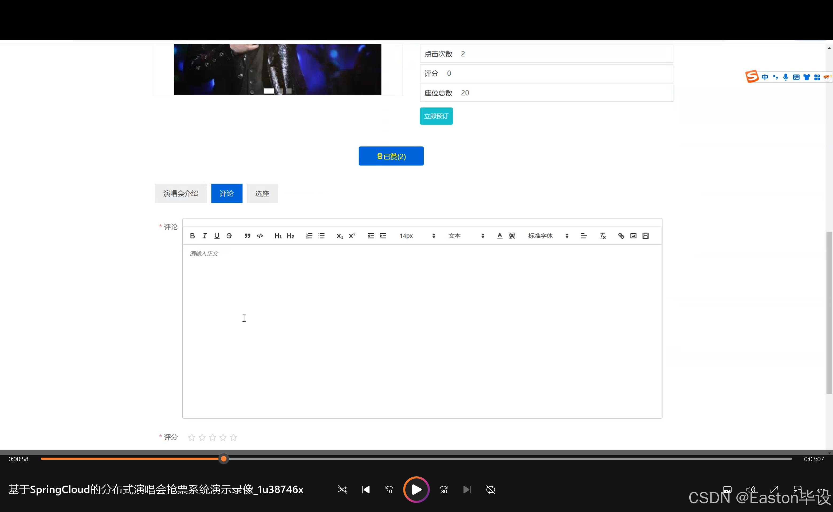Insert hyperlink via link icon
Screen dimensions: 833x512
coord(621,236)
